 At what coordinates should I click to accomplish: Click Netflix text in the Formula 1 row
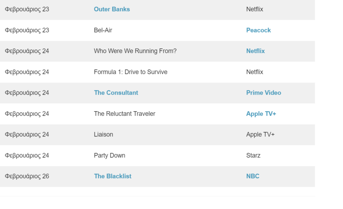click(254, 72)
